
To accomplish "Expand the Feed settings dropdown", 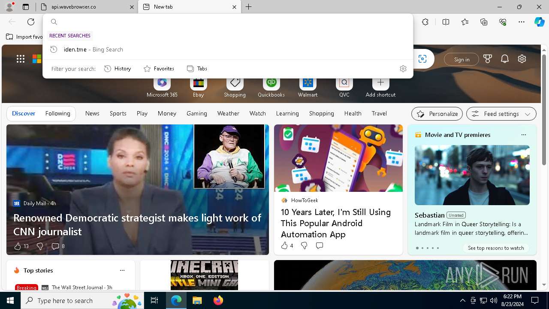I will [x=501, y=114].
